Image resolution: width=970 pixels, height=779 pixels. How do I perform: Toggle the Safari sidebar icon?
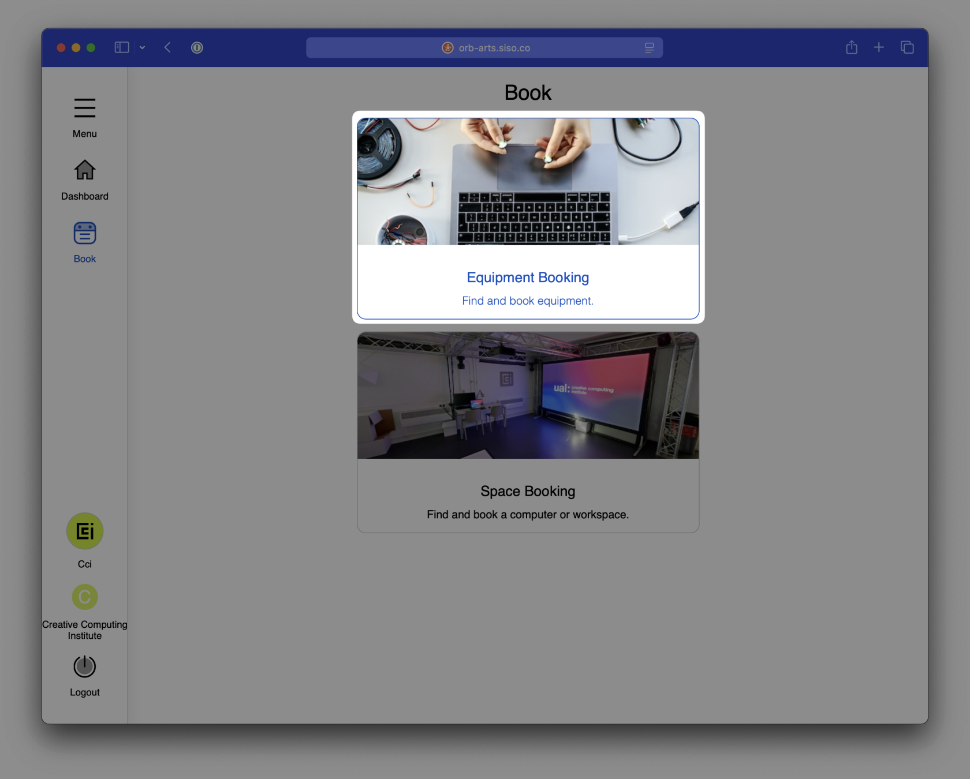coord(122,47)
